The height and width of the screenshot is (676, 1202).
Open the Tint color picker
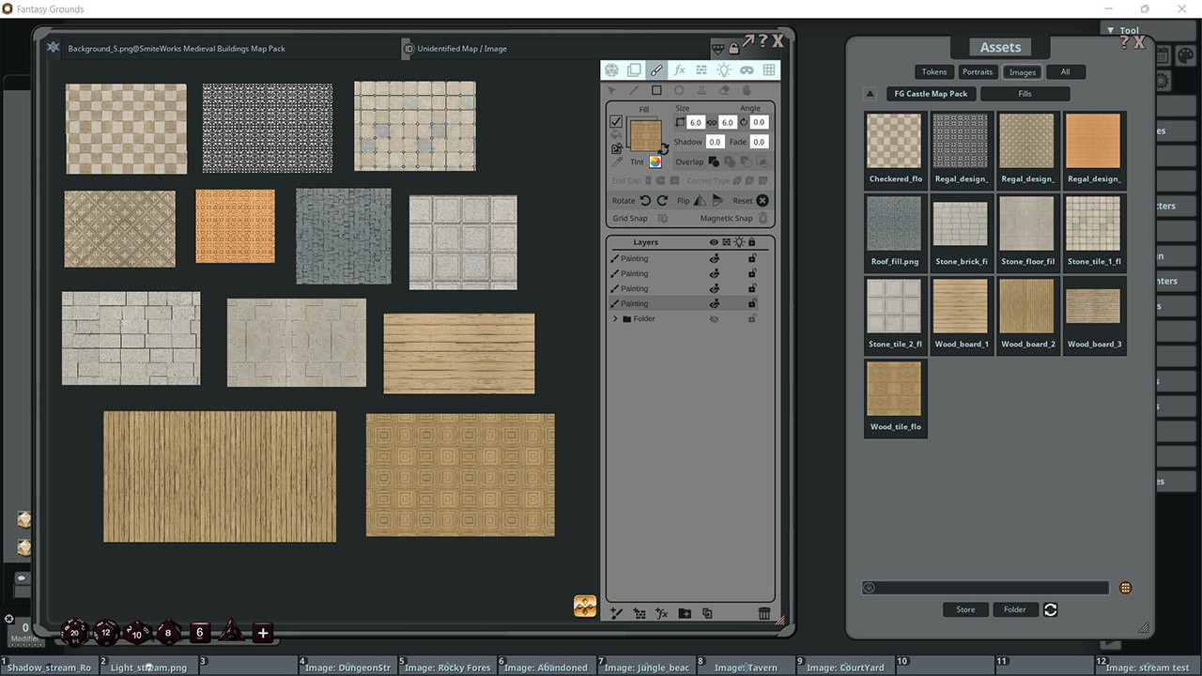coord(655,162)
